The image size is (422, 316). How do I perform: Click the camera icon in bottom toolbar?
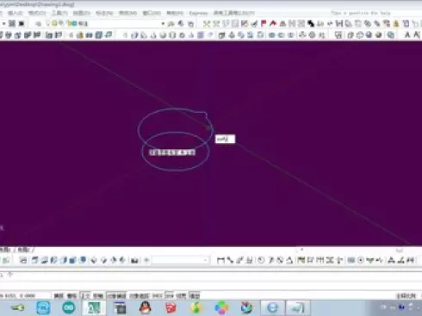click(x=134, y=260)
